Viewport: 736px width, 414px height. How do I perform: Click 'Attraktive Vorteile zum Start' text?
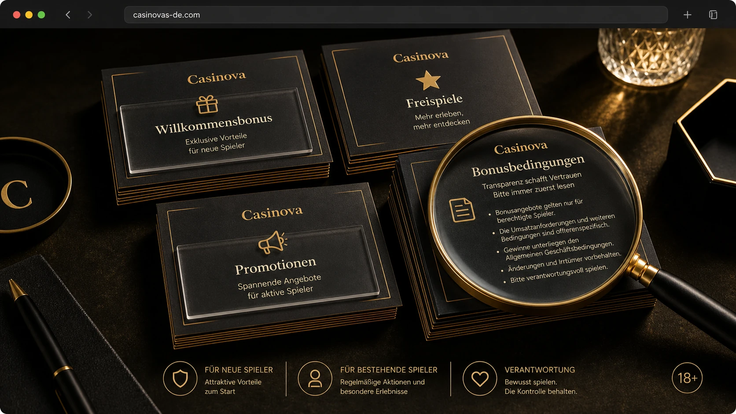(x=233, y=387)
